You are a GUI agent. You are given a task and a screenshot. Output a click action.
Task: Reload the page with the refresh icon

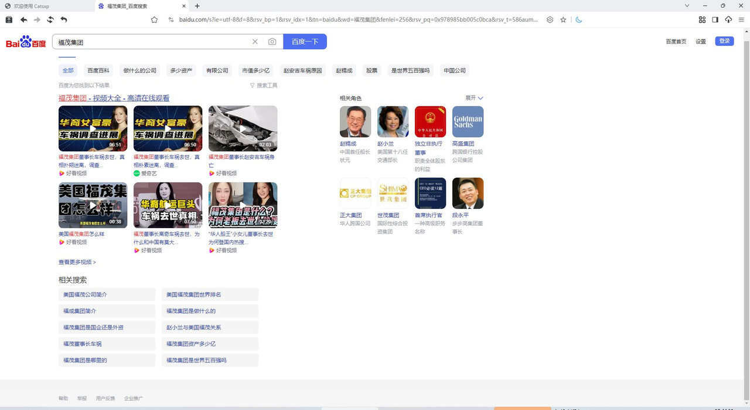pyautogui.click(x=50, y=19)
